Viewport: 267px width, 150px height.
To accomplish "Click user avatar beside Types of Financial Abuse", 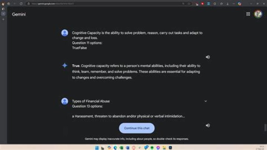I will coord(65,101).
